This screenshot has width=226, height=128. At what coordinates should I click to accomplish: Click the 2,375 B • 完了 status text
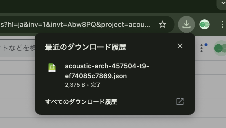tap(83, 85)
